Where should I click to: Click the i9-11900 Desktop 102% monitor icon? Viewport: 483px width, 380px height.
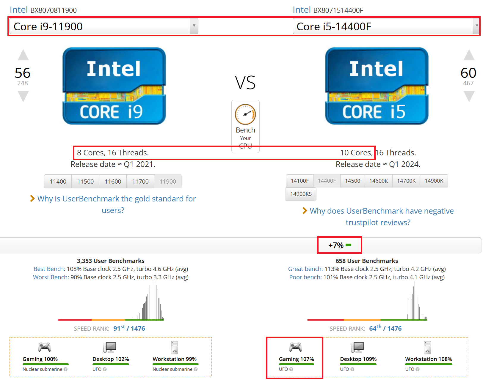coord(109,347)
